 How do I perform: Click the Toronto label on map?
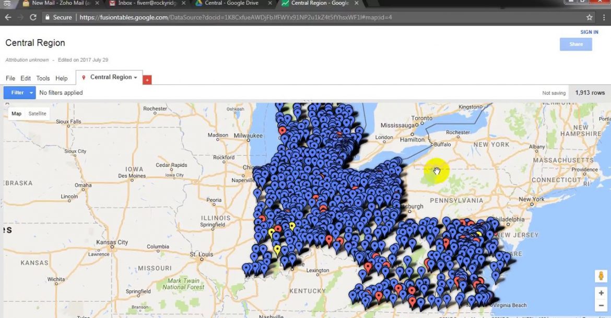click(x=421, y=118)
